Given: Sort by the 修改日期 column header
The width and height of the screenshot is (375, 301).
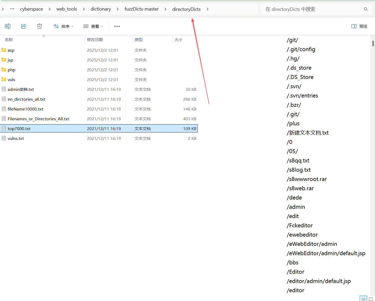Looking at the screenshot, I should 95,39.
